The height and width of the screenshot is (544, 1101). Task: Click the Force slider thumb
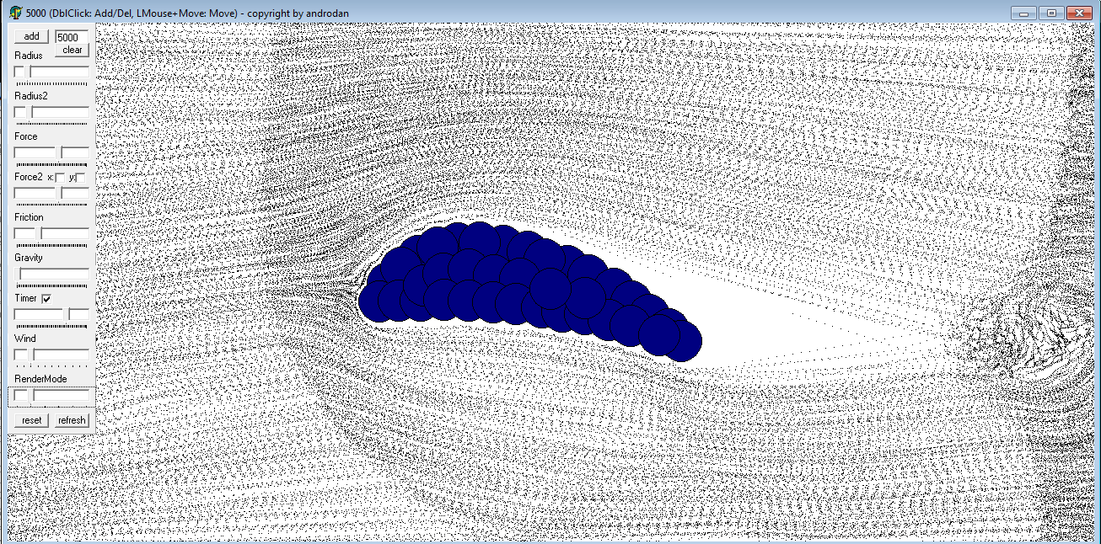click(x=58, y=153)
